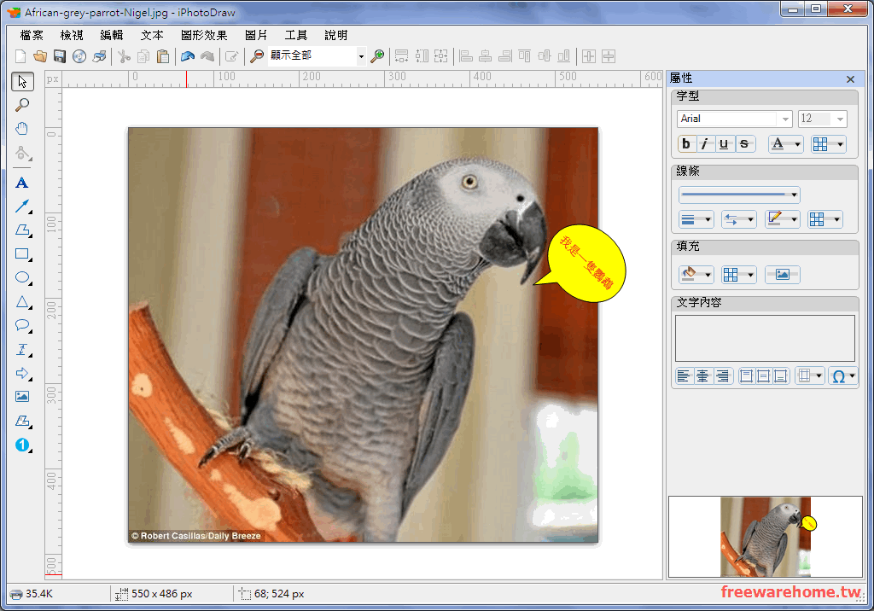The height and width of the screenshot is (611, 874).
Task: Open the line style dropdown
Action: coord(739,195)
